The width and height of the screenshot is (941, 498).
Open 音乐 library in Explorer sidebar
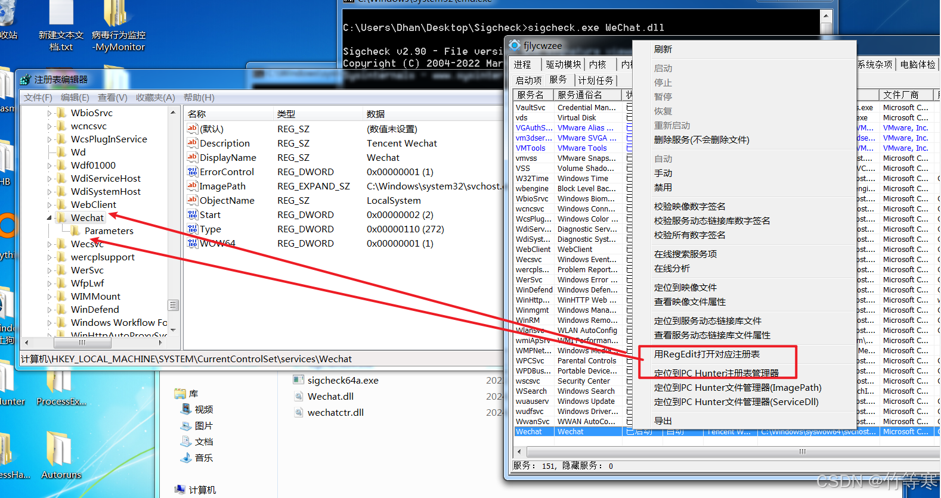(197, 457)
